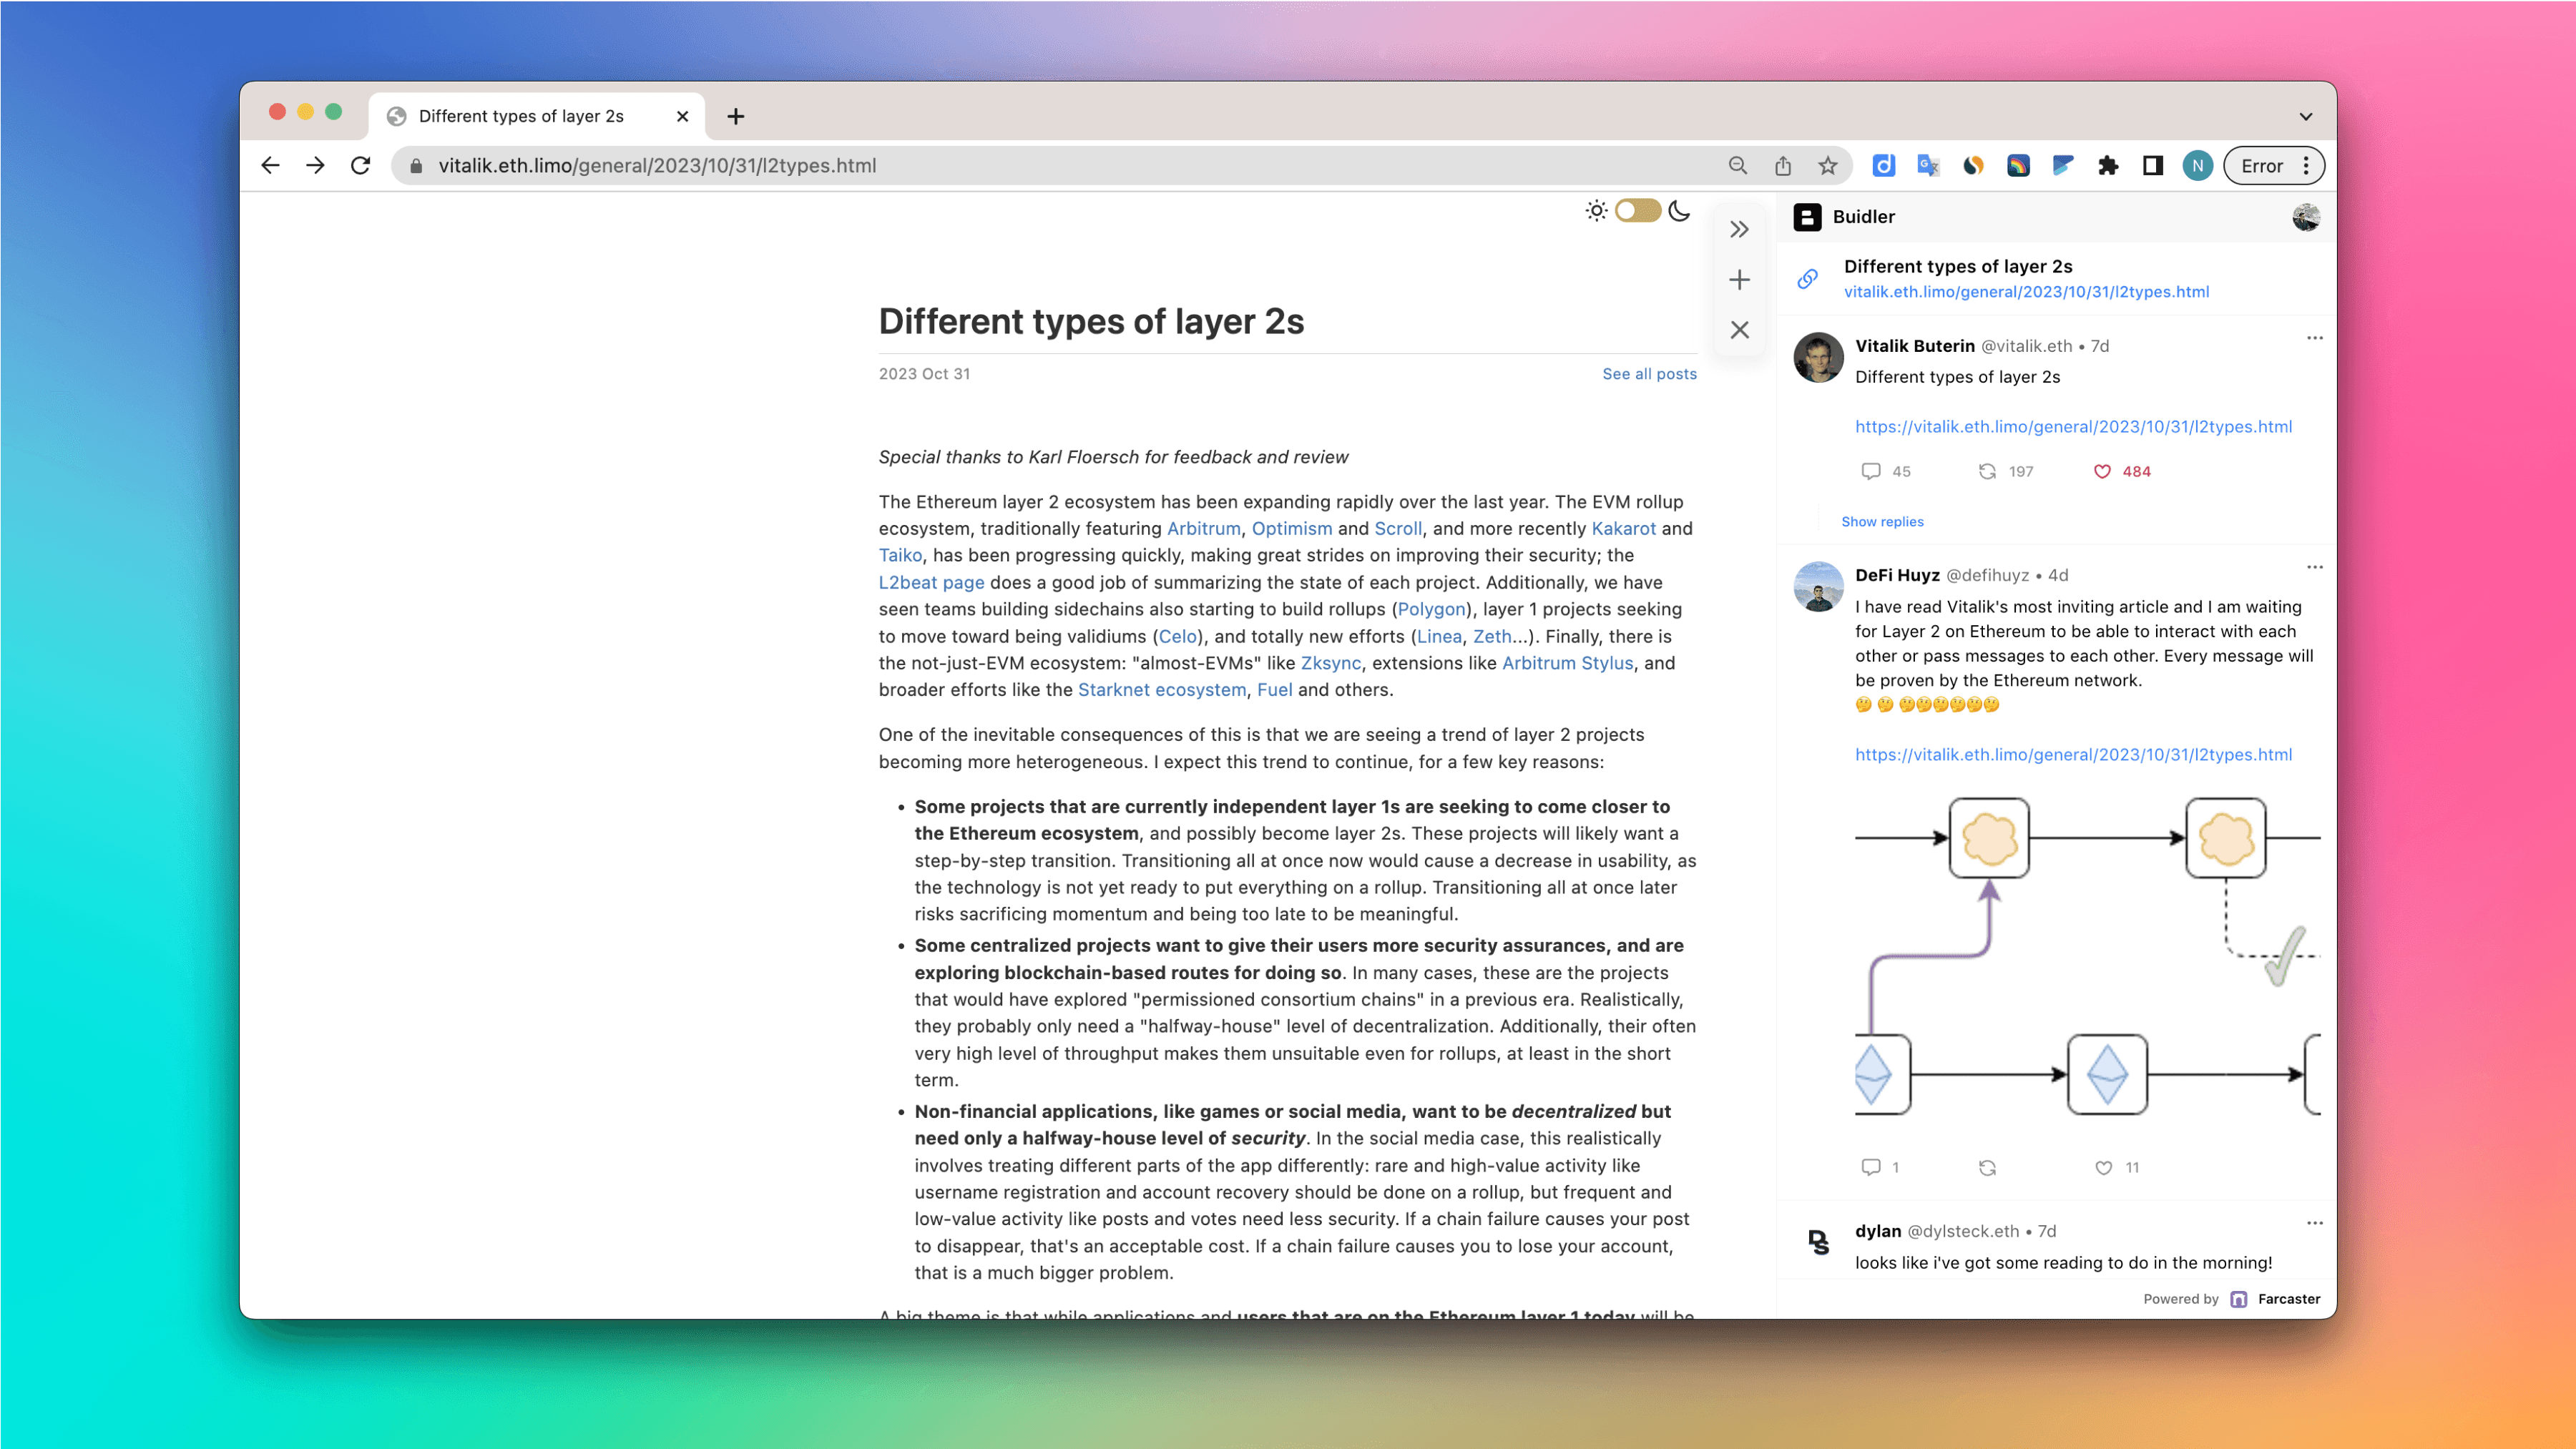Open the Scroll link
This screenshot has height=1449, width=2576.
tap(1397, 529)
